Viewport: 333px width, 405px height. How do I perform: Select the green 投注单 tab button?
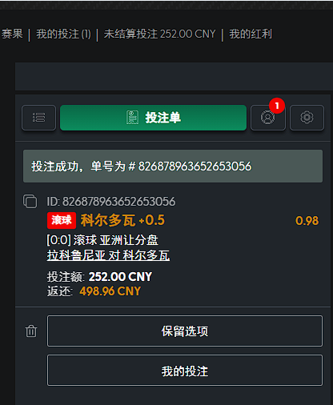153,118
